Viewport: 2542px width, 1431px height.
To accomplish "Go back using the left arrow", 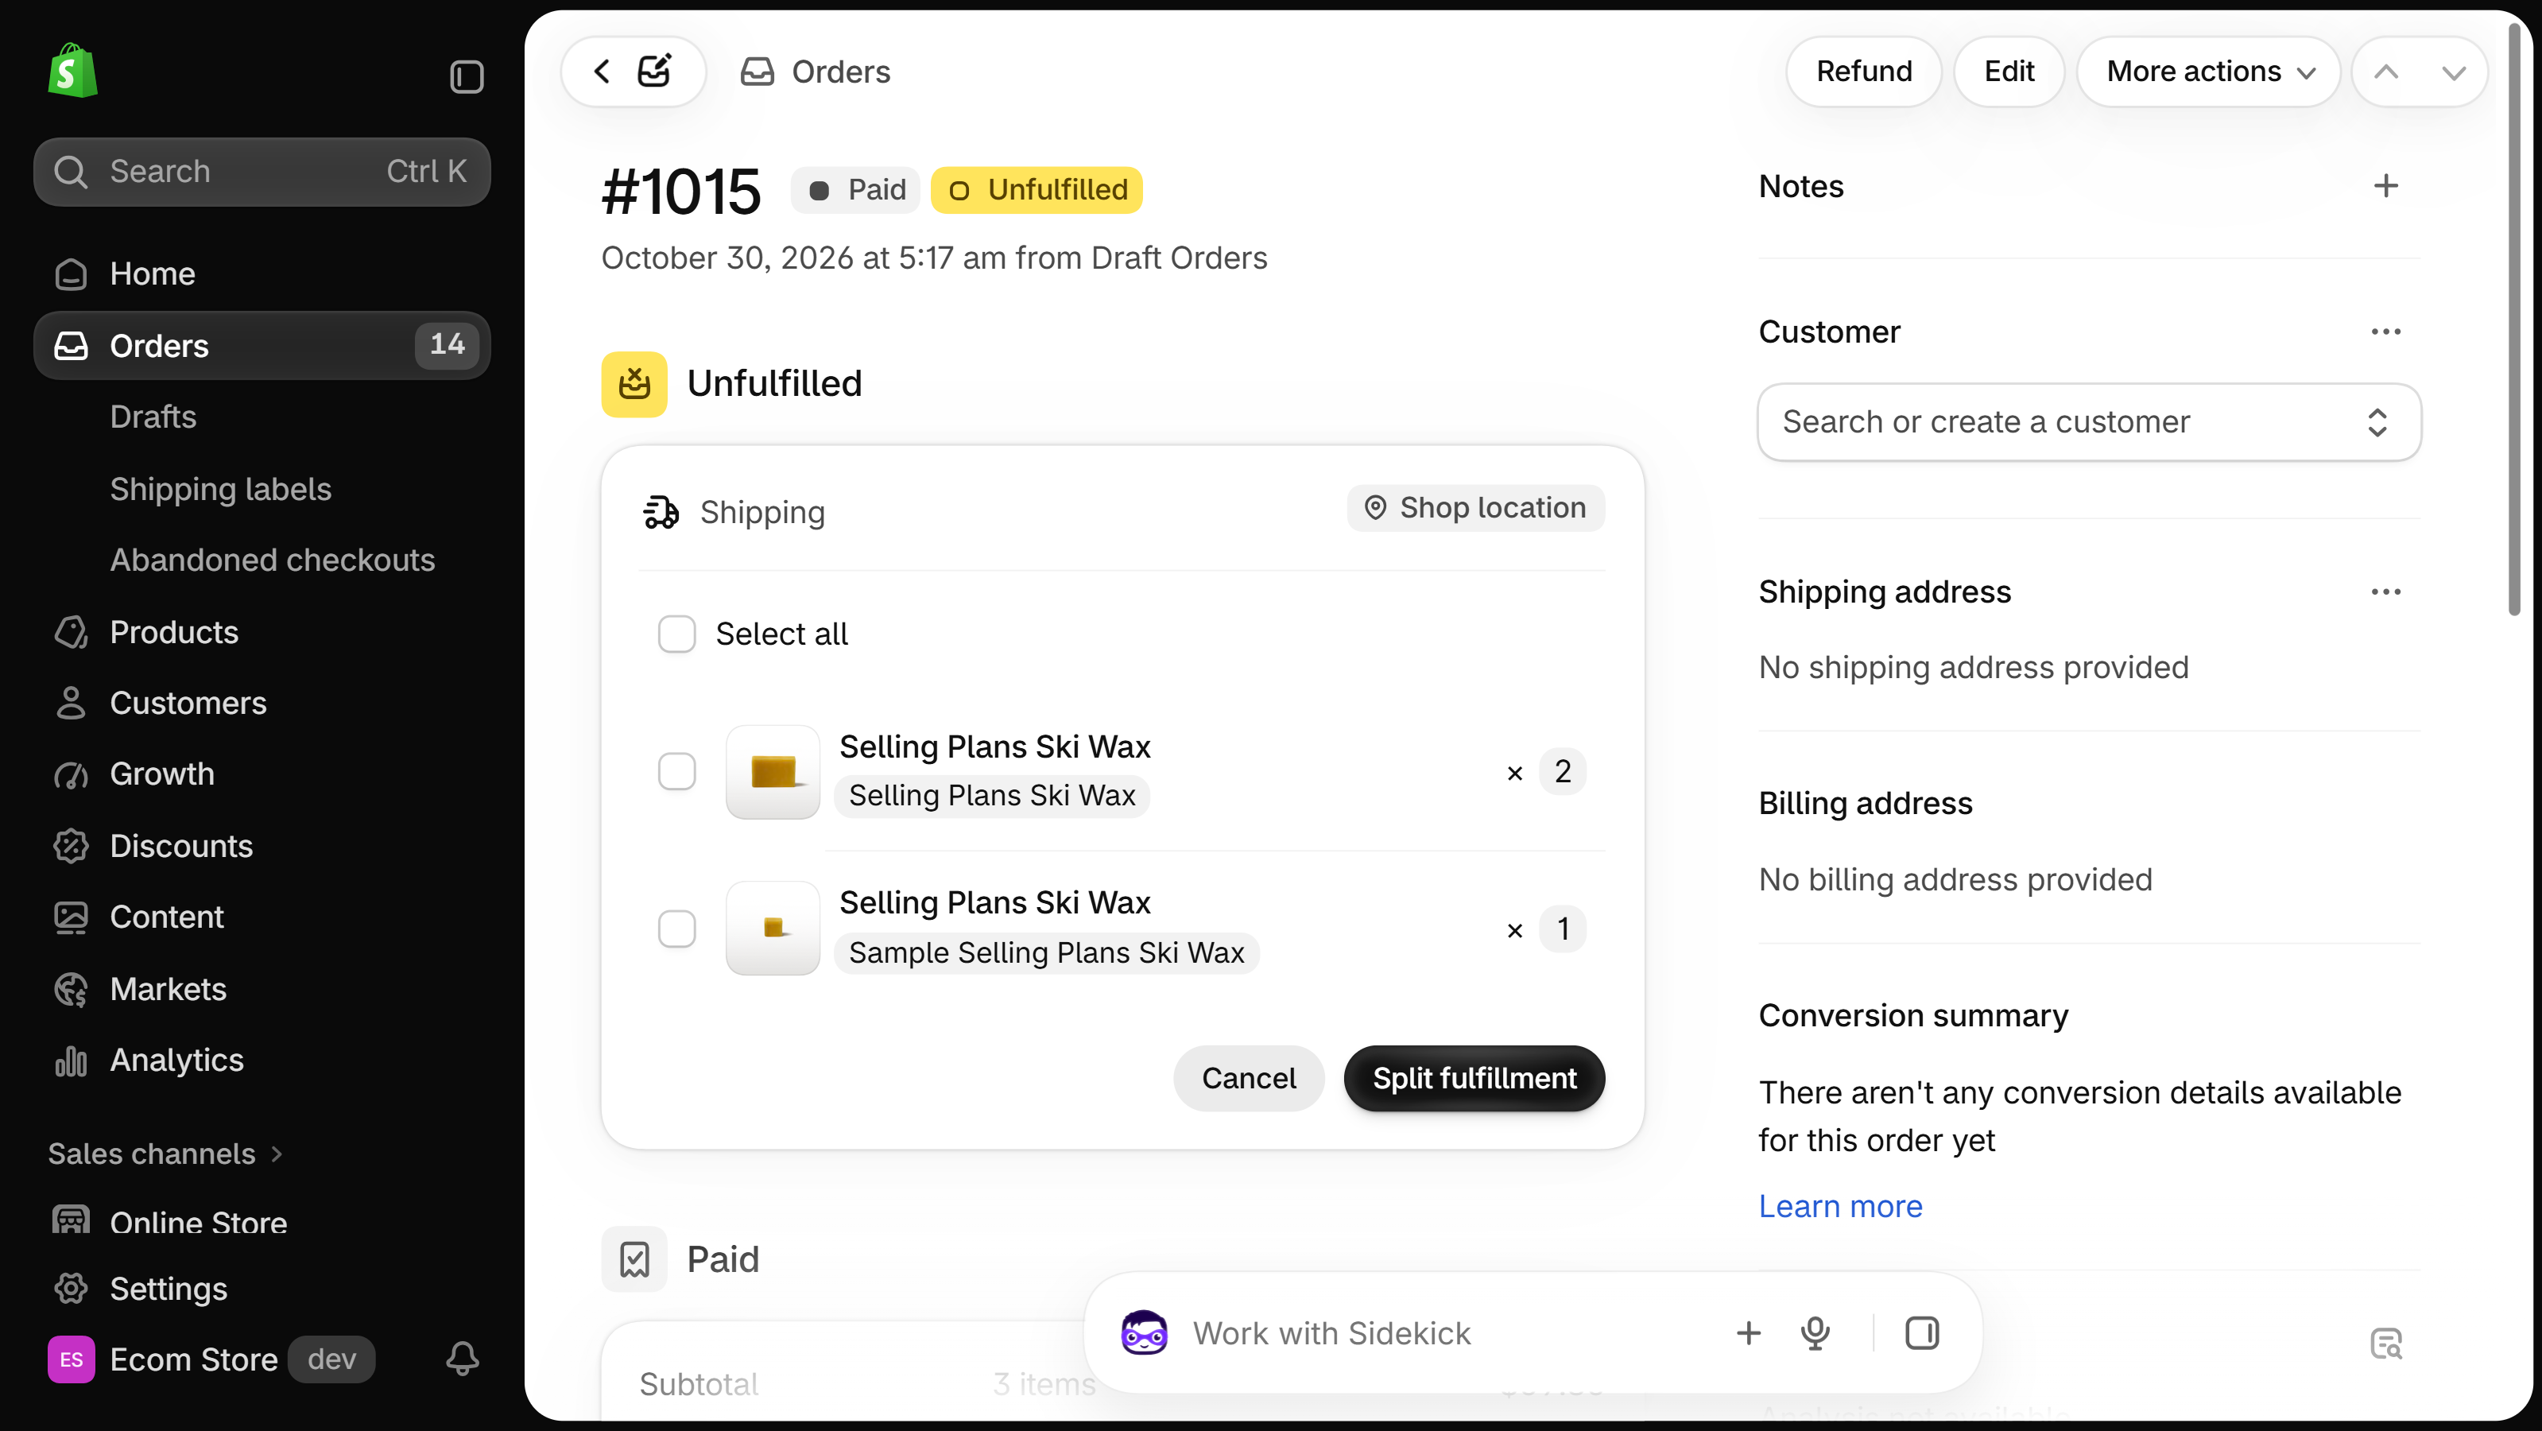I will click(x=602, y=71).
